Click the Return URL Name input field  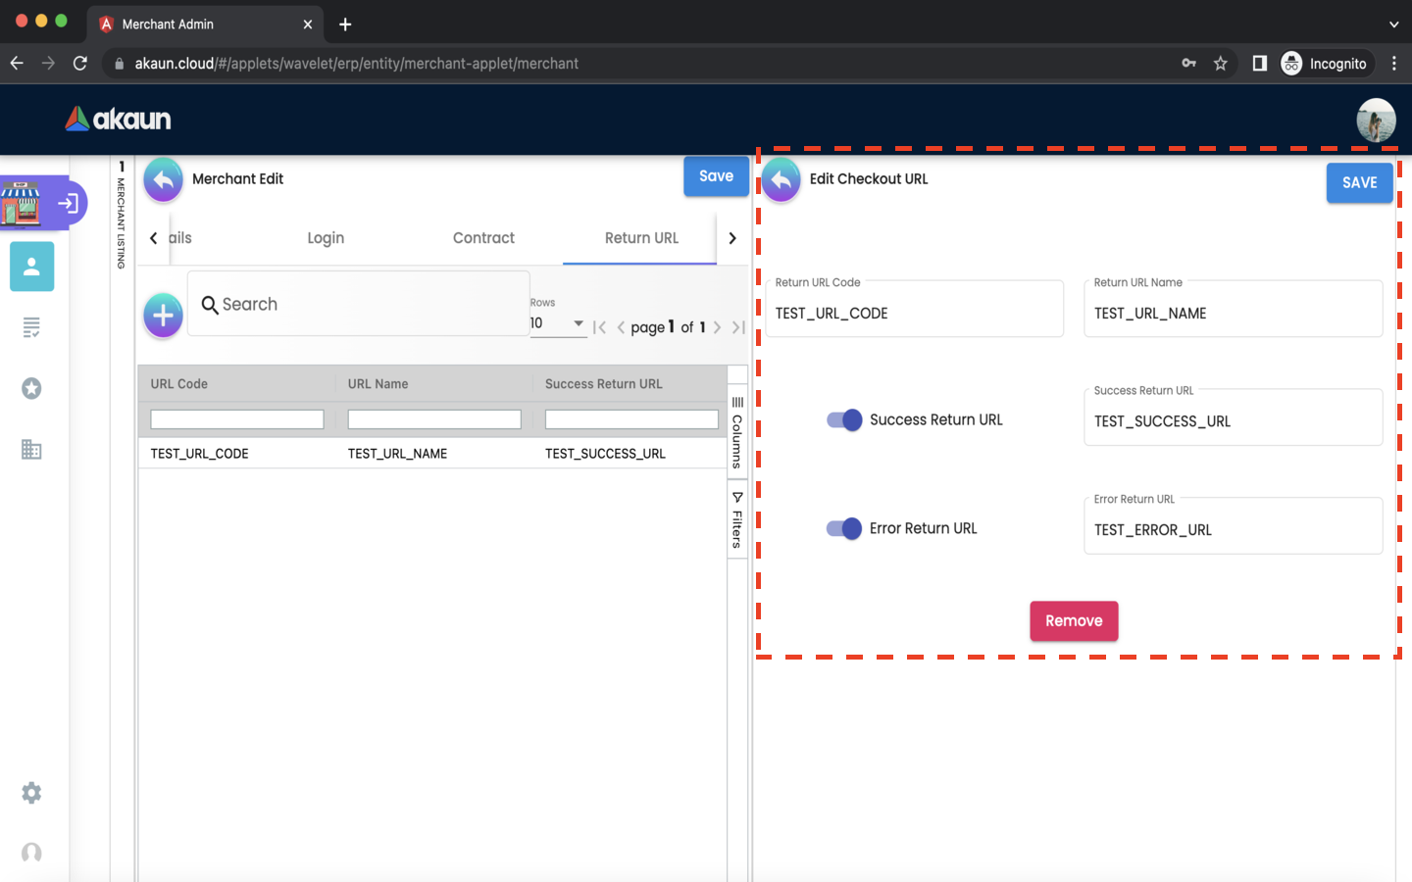1233,314
